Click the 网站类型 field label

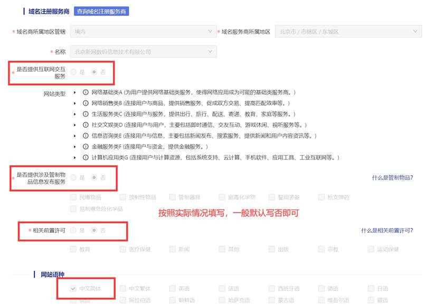coord(54,94)
